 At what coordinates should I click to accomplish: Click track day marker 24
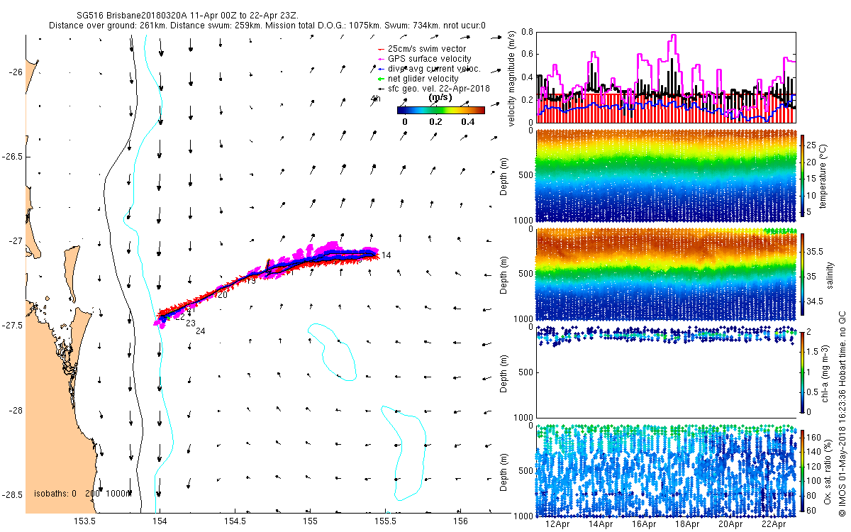(200, 331)
